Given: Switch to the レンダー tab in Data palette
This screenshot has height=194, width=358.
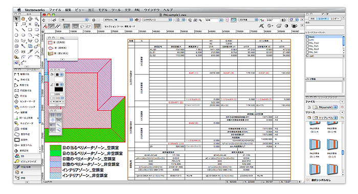Looking at the screenshot, I should [335, 19].
